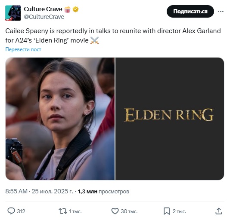Click the 1 тыс. reposts count
The image size is (230, 220).
(75, 211)
